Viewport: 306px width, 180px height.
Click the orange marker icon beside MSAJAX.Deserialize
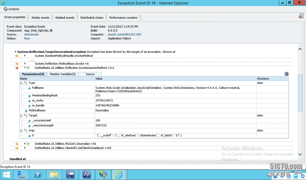17,144
